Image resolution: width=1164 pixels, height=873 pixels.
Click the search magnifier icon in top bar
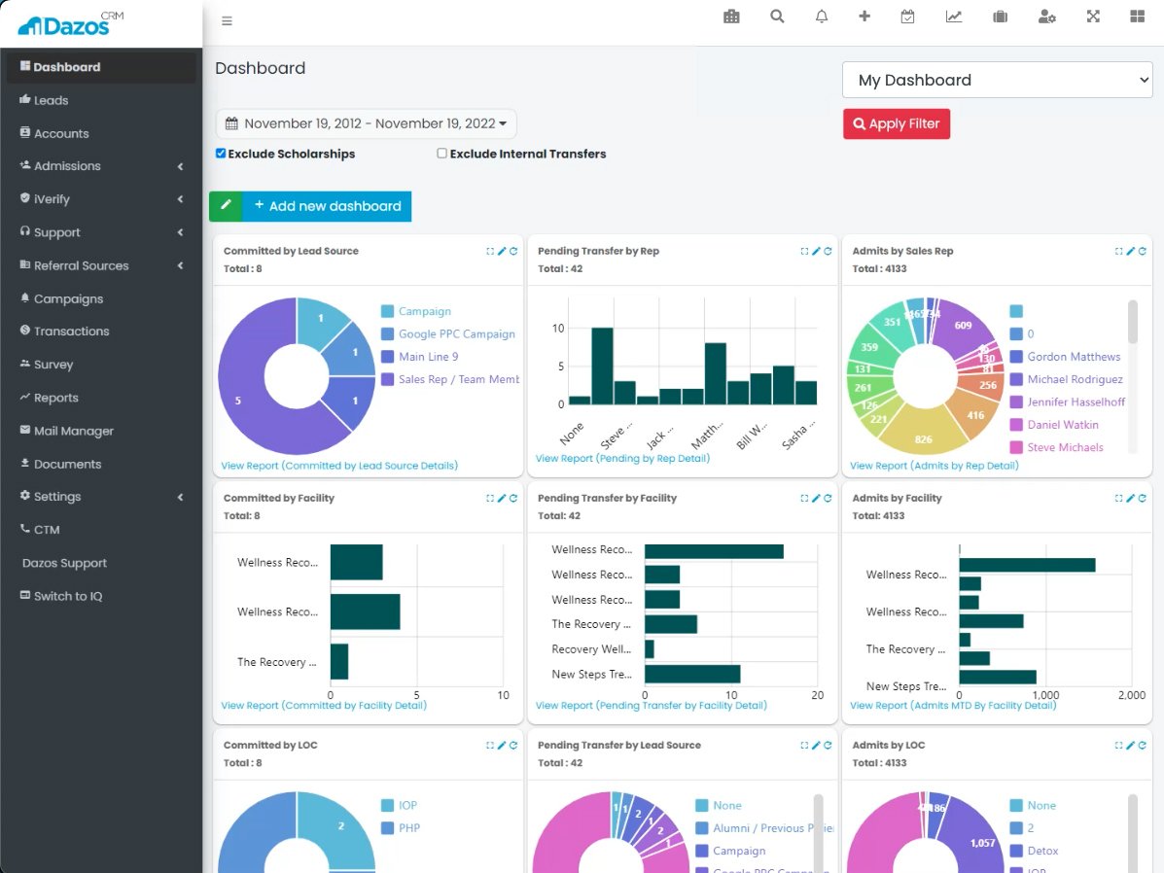point(777,17)
